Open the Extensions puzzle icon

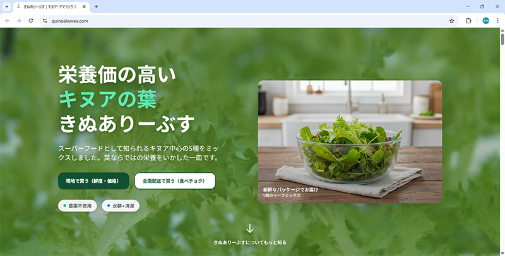(x=468, y=21)
